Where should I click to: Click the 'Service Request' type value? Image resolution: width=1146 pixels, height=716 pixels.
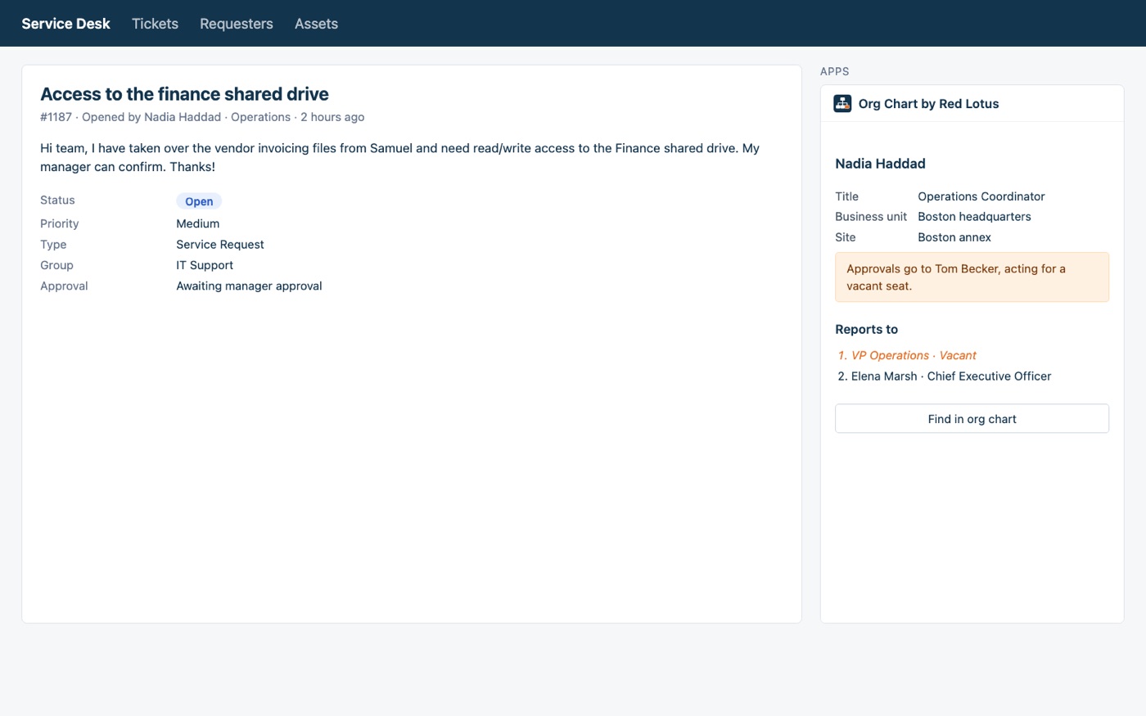(219, 245)
